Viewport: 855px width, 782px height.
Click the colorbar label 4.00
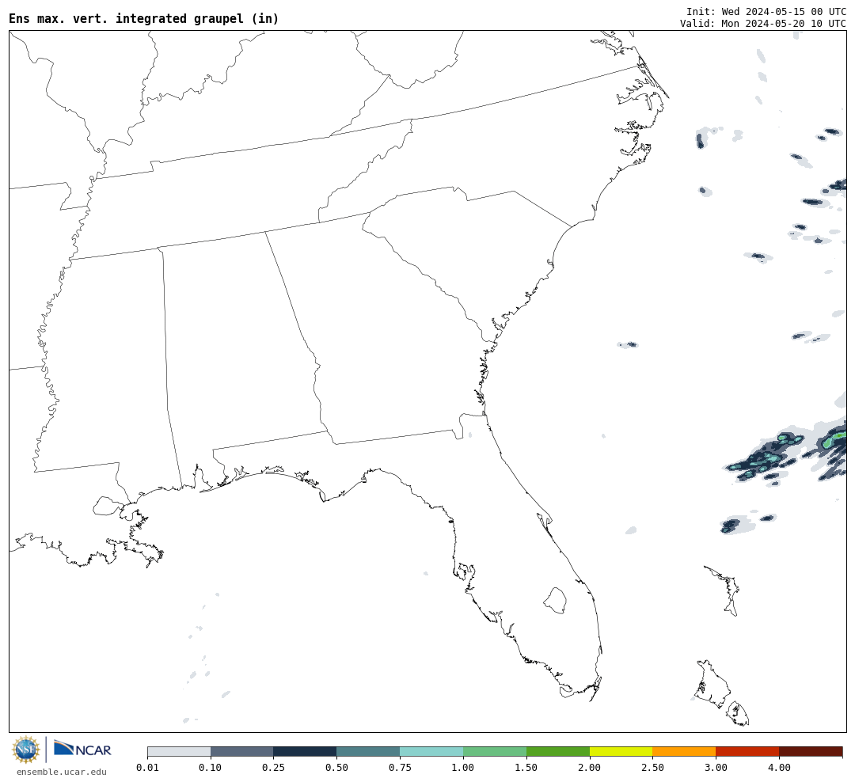779,768
